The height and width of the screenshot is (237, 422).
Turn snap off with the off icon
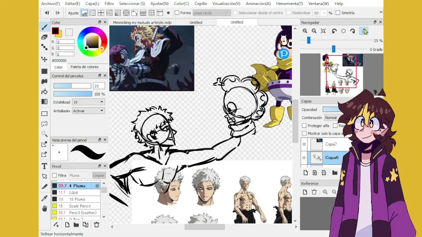(x=84, y=13)
